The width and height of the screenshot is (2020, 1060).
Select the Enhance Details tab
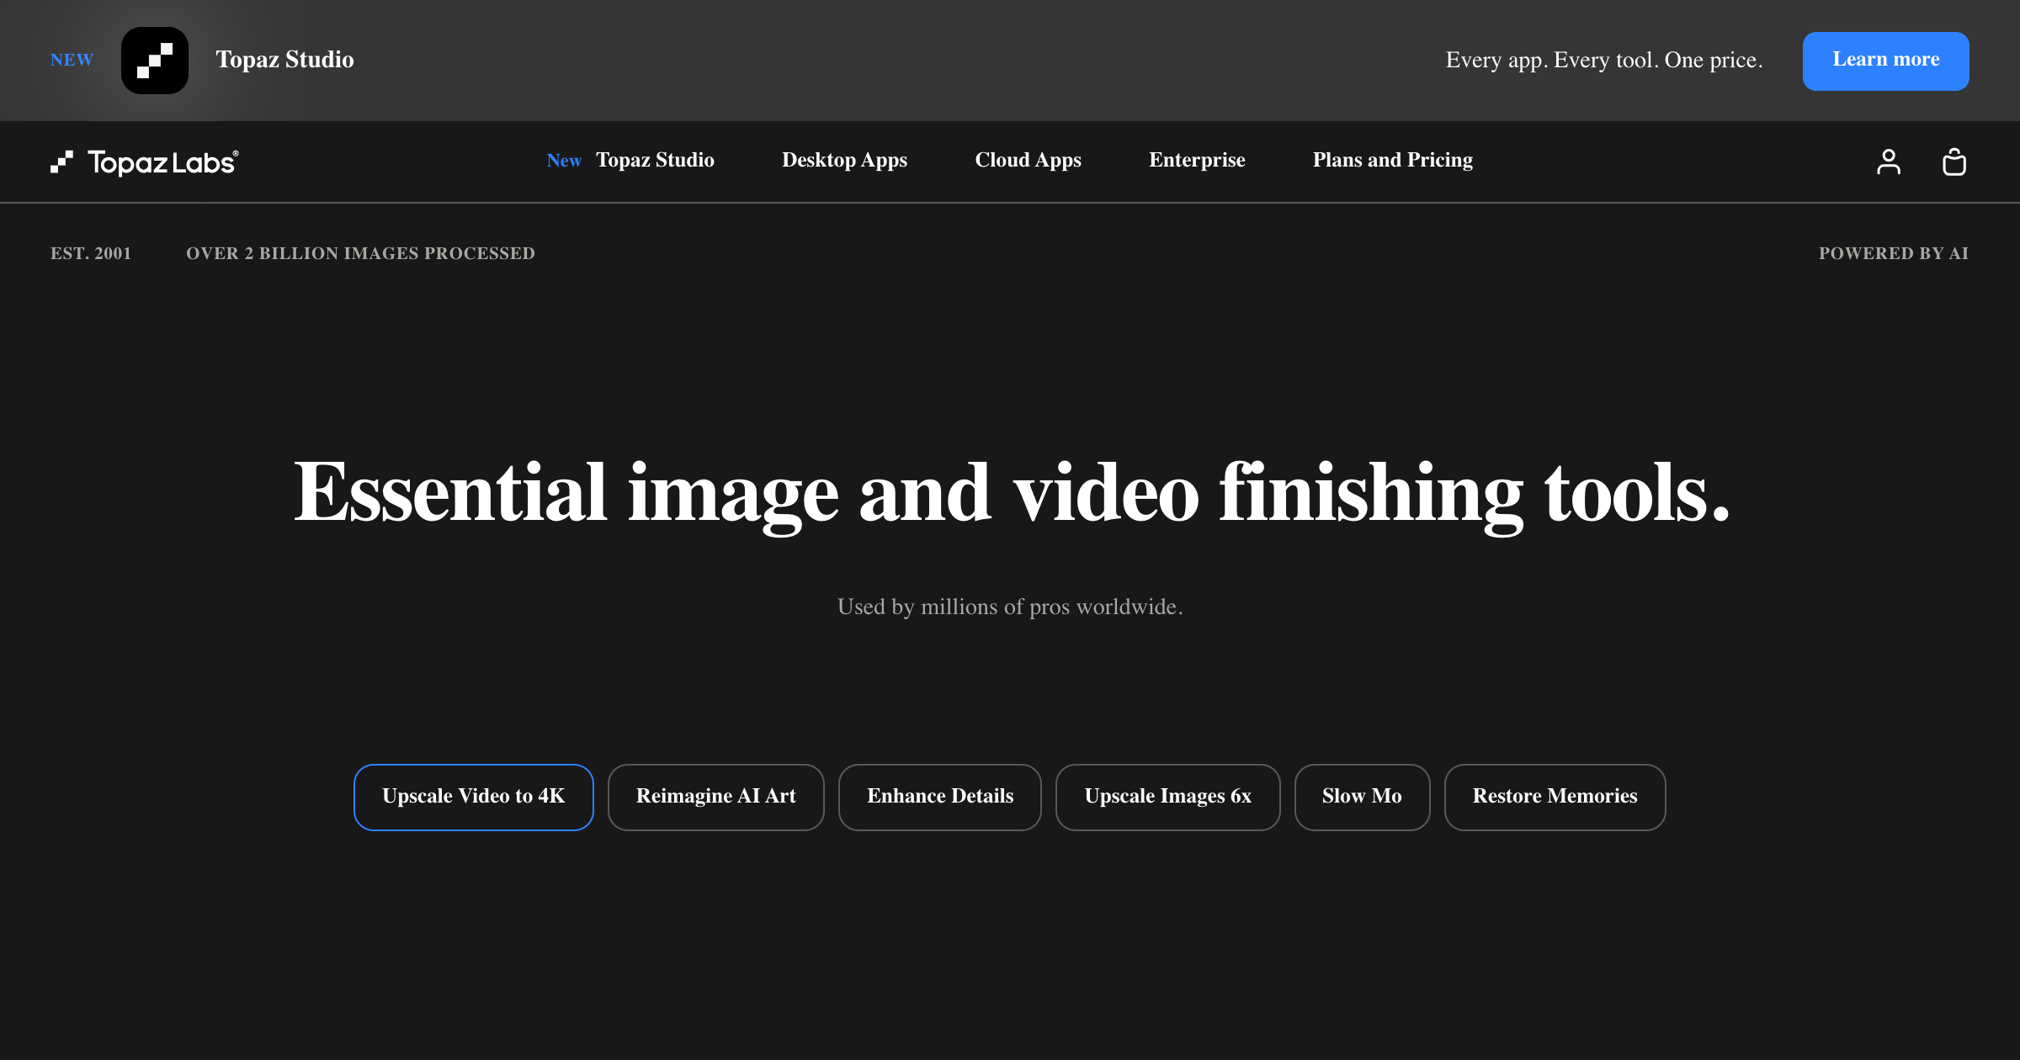pos(940,797)
